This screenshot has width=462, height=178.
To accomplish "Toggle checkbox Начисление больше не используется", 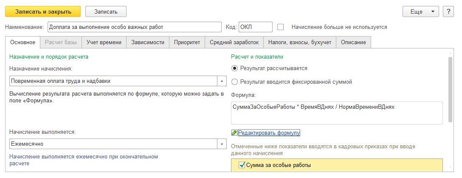I will click(281, 27).
